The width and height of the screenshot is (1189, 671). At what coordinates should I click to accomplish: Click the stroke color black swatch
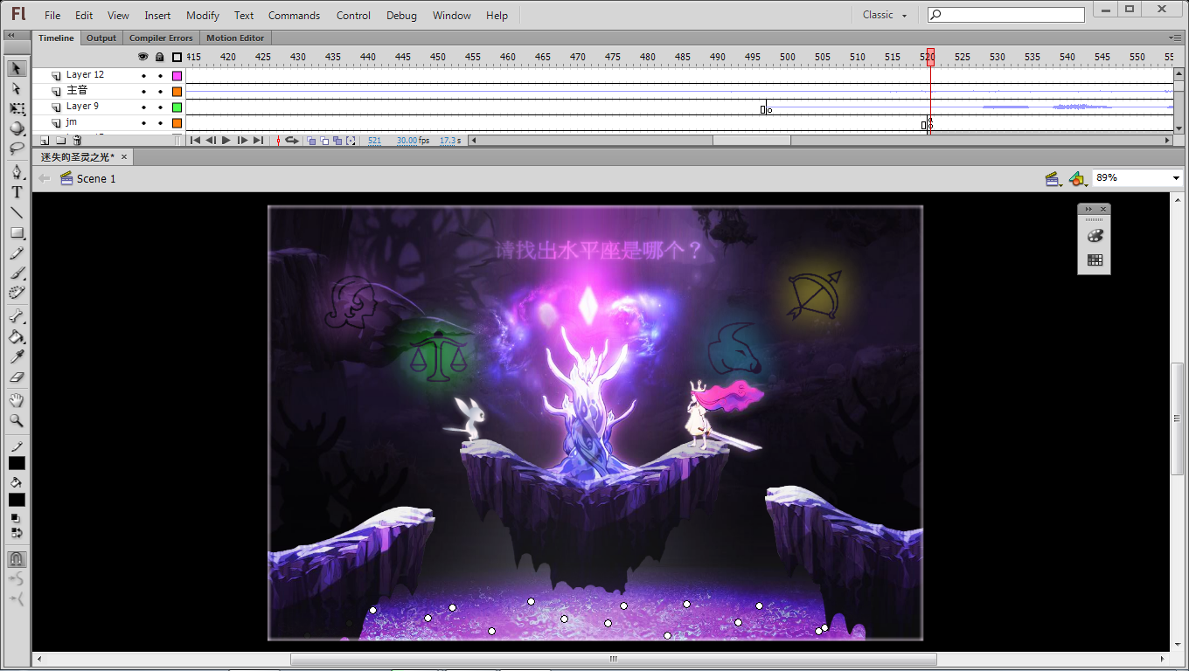[x=17, y=463]
